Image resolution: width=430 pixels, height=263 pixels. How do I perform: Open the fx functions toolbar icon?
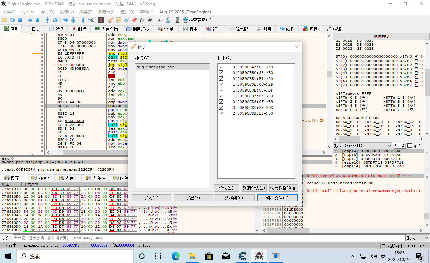click(x=142, y=20)
